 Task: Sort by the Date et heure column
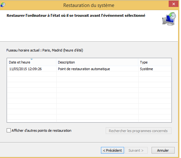[x=32, y=62]
